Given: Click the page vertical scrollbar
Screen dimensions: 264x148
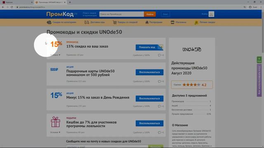Looking at the screenshot, I should [263, 32].
